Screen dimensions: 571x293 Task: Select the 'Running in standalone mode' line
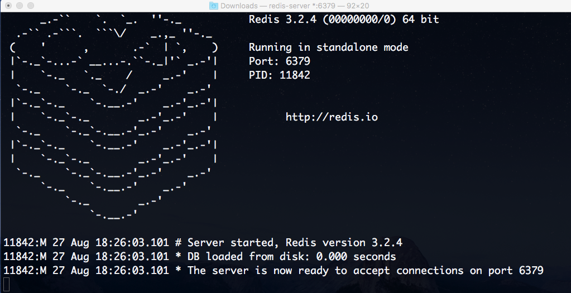coord(328,47)
